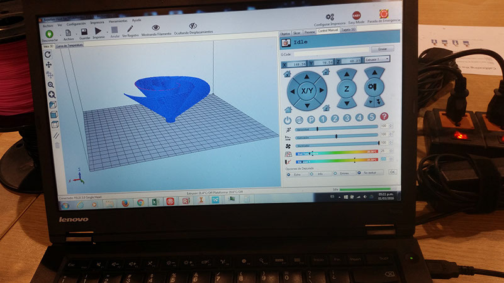Expand the dropdown arrow beside Archivo icon

(77, 35)
